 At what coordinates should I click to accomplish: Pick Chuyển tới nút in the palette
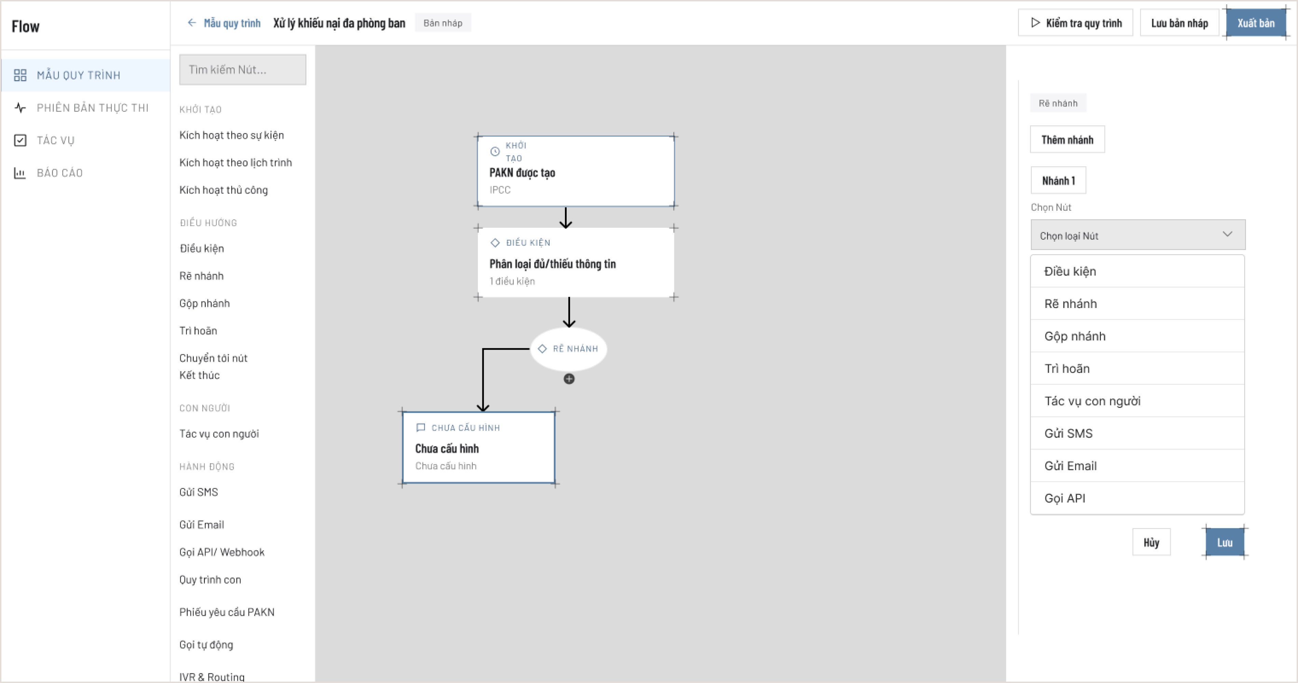(213, 358)
